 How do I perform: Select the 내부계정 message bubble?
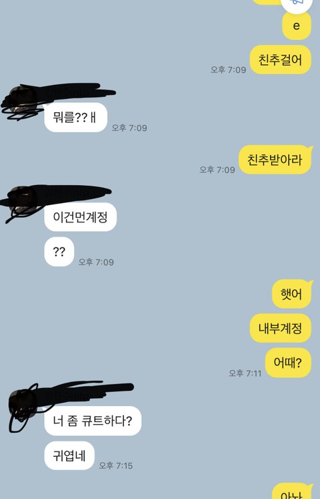click(x=280, y=328)
